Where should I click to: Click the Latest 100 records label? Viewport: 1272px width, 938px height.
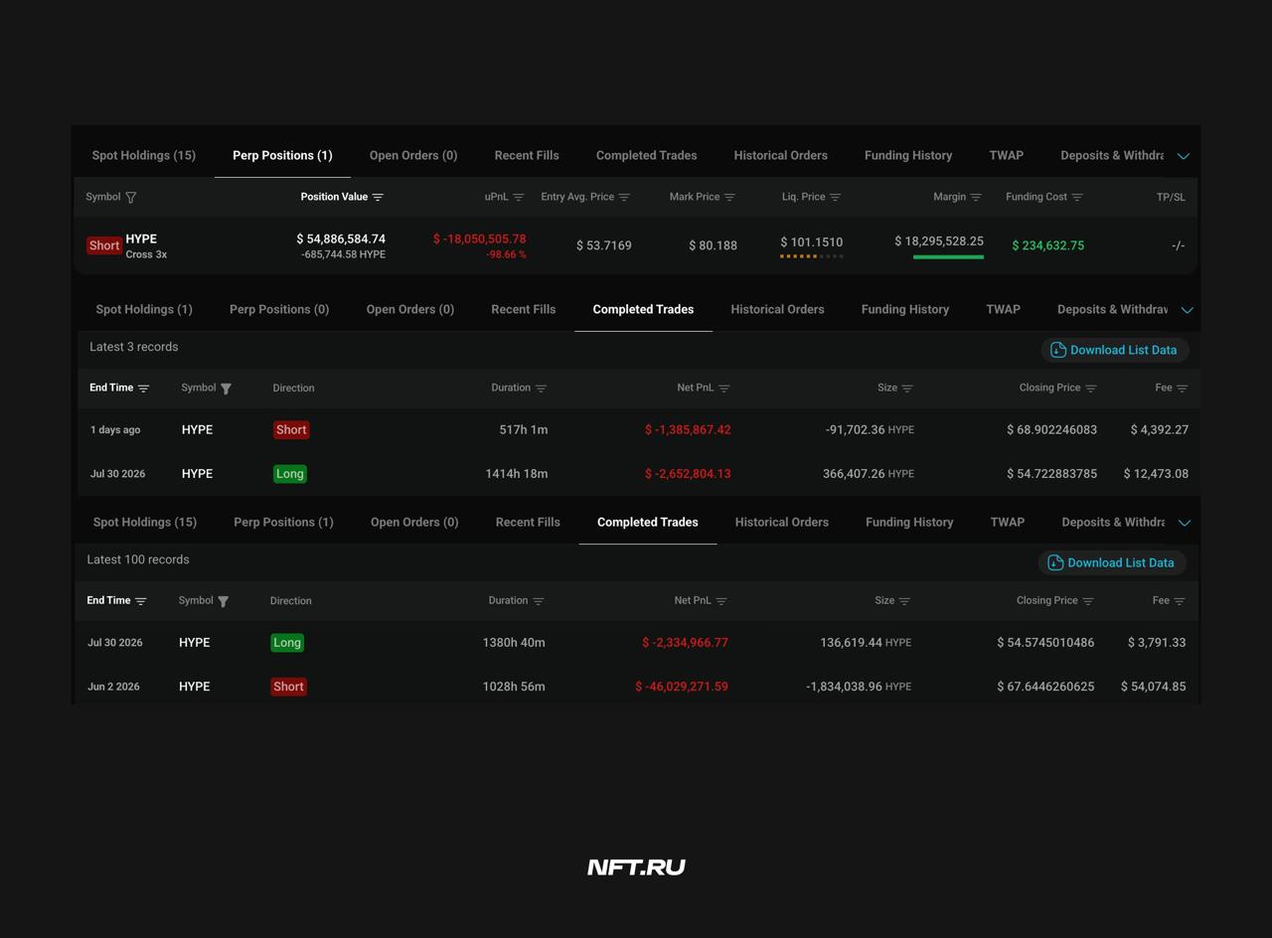pyautogui.click(x=138, y=559)
